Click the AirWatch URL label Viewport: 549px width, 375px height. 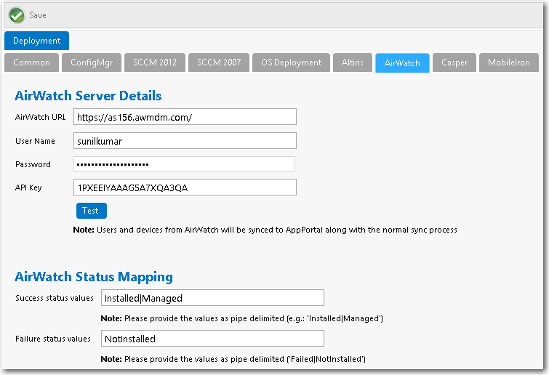coord(40,117)
